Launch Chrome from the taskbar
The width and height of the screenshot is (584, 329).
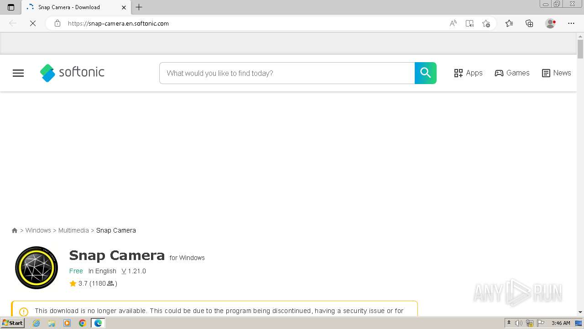click(83, 323)
